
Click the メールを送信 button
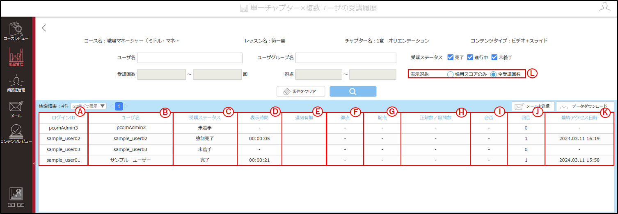[533, 106]
